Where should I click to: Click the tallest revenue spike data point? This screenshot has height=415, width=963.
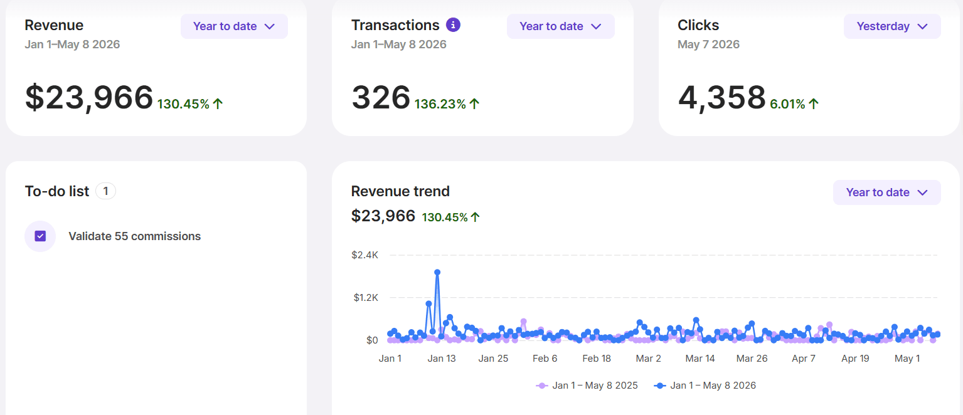click(x=437, y=272)
